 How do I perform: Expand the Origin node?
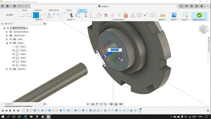click(7, 39)
